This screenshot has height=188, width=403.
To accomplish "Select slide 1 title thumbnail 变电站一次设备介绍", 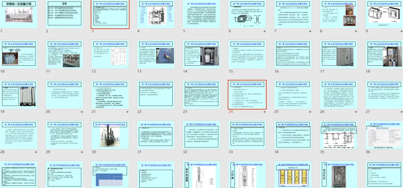I will [x=19, y=14].
